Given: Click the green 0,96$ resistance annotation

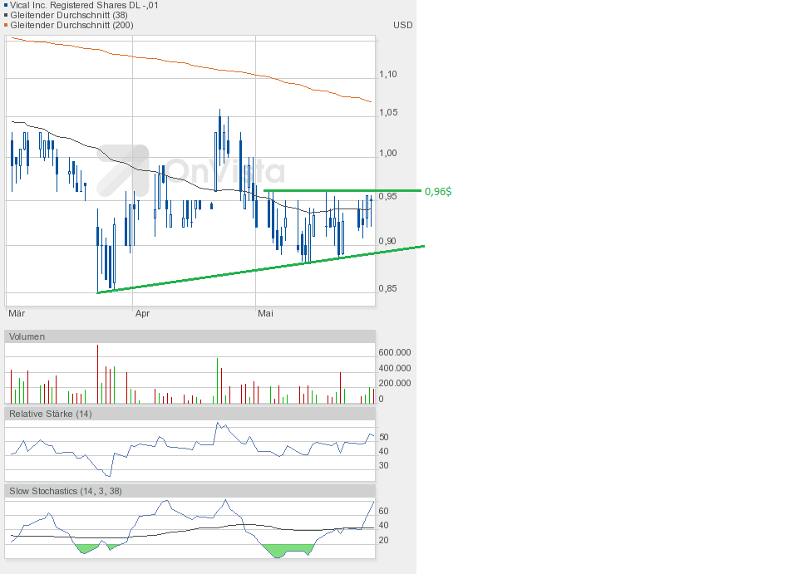Looking at the screenshot, I should [438, 191].
